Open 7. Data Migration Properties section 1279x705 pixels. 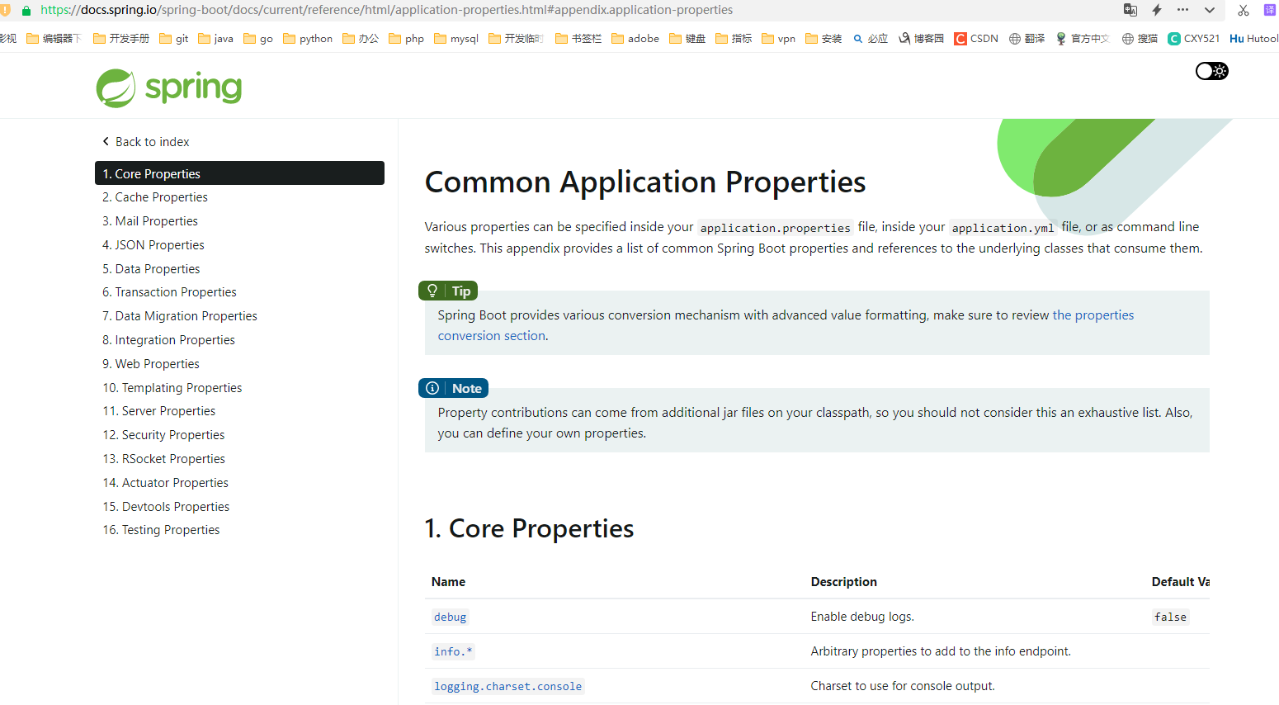[180, 316]
